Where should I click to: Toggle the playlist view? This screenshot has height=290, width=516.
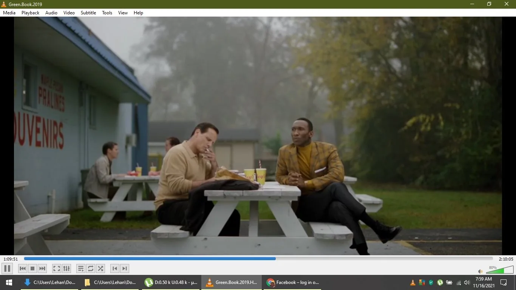(x=81, y=268)
